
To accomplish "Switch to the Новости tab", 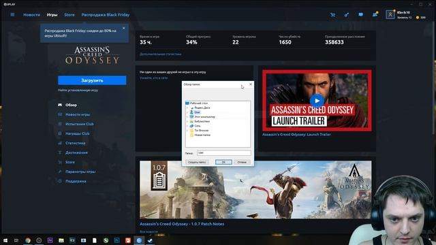I will pos(32,15).
